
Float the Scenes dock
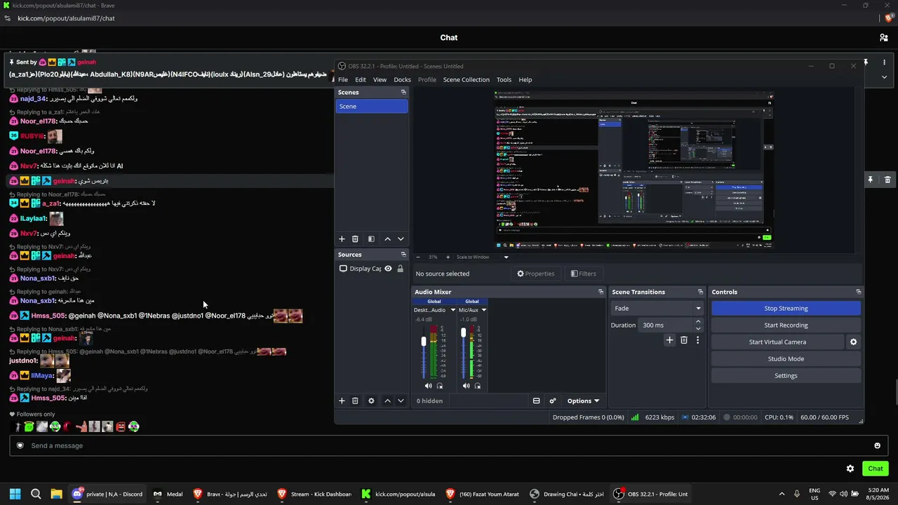pyautogui.click(x=403, y=93)
